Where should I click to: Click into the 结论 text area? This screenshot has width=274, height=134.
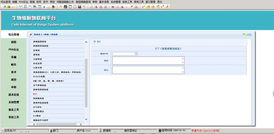148,70
